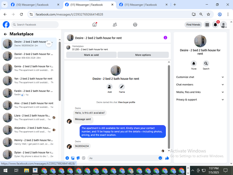
Task: Open the Facebook Home feed icon
Action: coord(95,25)
